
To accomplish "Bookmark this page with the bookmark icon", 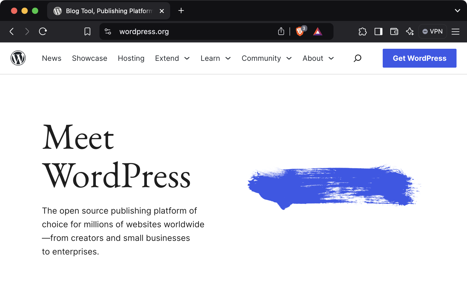I will coord(87,31).
